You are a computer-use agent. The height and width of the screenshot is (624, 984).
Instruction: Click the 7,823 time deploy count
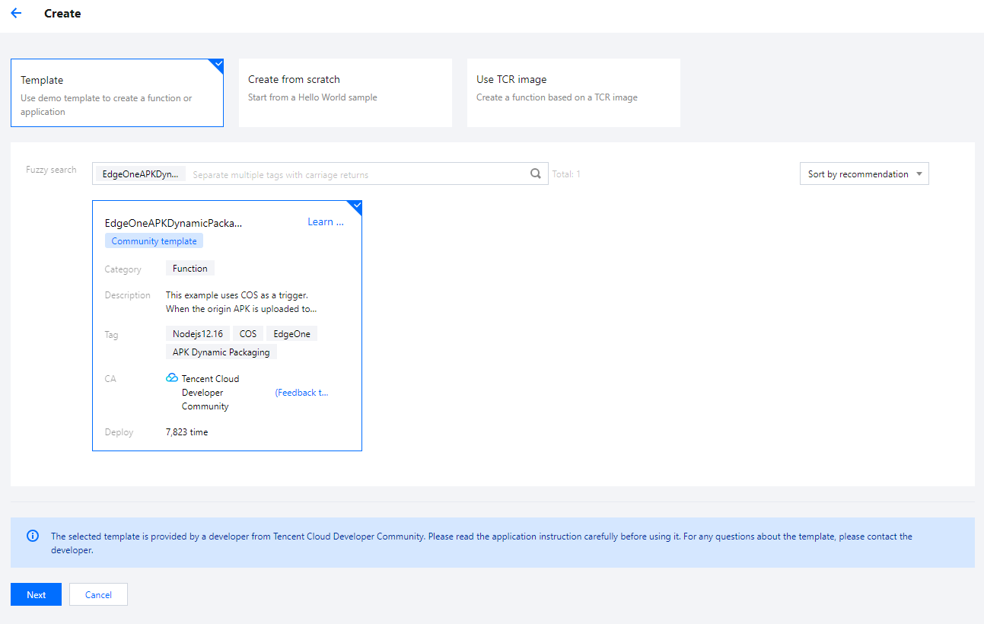186,432
